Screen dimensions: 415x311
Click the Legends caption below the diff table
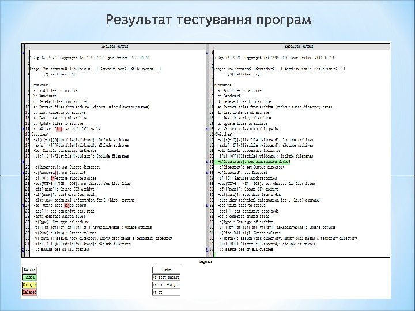(x=206, y=261)
